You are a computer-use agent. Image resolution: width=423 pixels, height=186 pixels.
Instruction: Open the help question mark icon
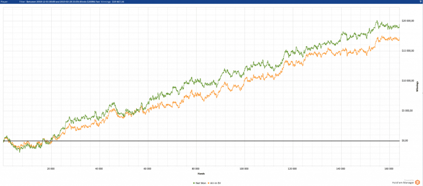pyautogui.click(x=421, y=2)
